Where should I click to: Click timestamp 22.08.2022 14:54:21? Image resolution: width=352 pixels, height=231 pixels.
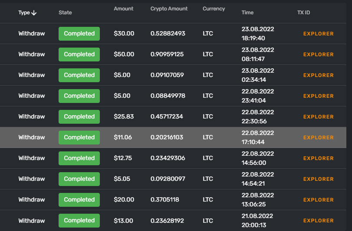pos(258,179)
